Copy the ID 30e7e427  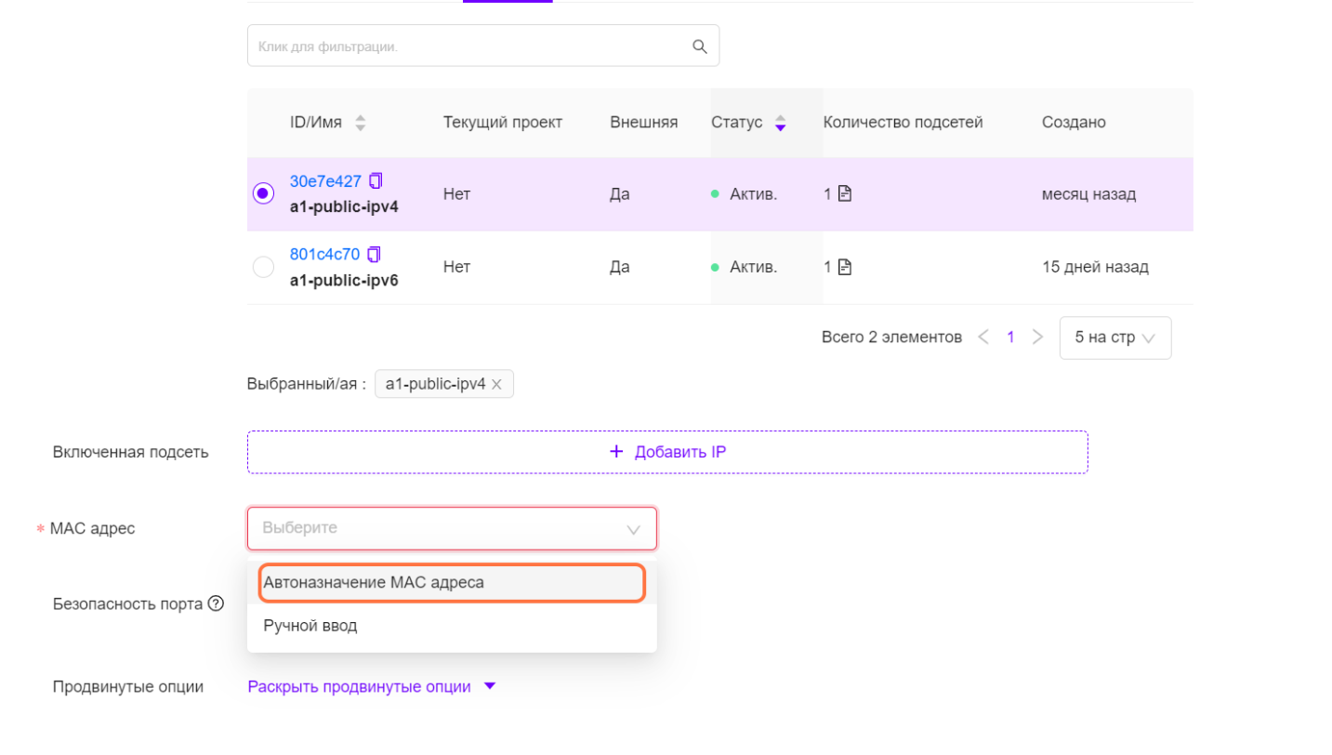[x=376, y=180]
